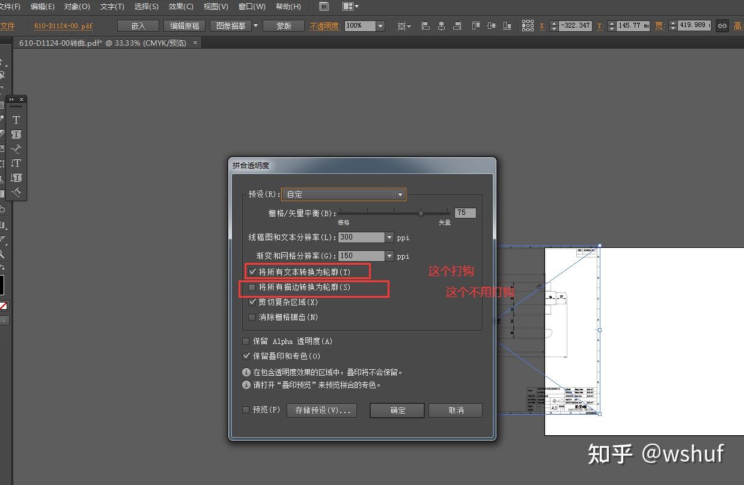Click the info icon beside 请打开“叠印预览”

click(x=246, y=385)
